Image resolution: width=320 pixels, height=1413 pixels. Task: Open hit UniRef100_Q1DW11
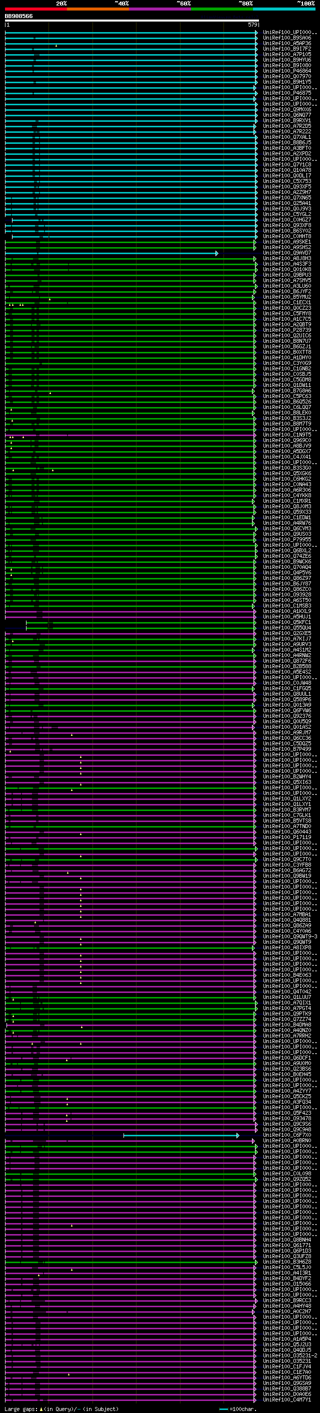pyautogui.click(x=286, y=385)
